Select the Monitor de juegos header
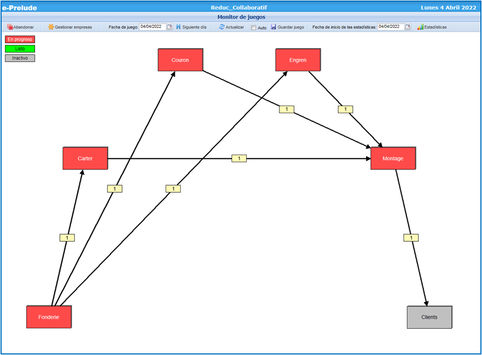Screen dimensions: 482x355 (241, 17)
